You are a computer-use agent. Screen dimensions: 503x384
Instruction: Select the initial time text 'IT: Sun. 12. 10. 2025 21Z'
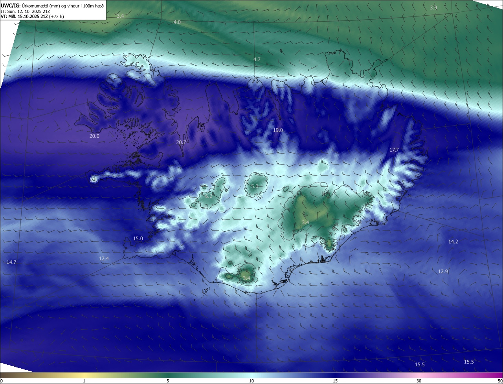26,11
